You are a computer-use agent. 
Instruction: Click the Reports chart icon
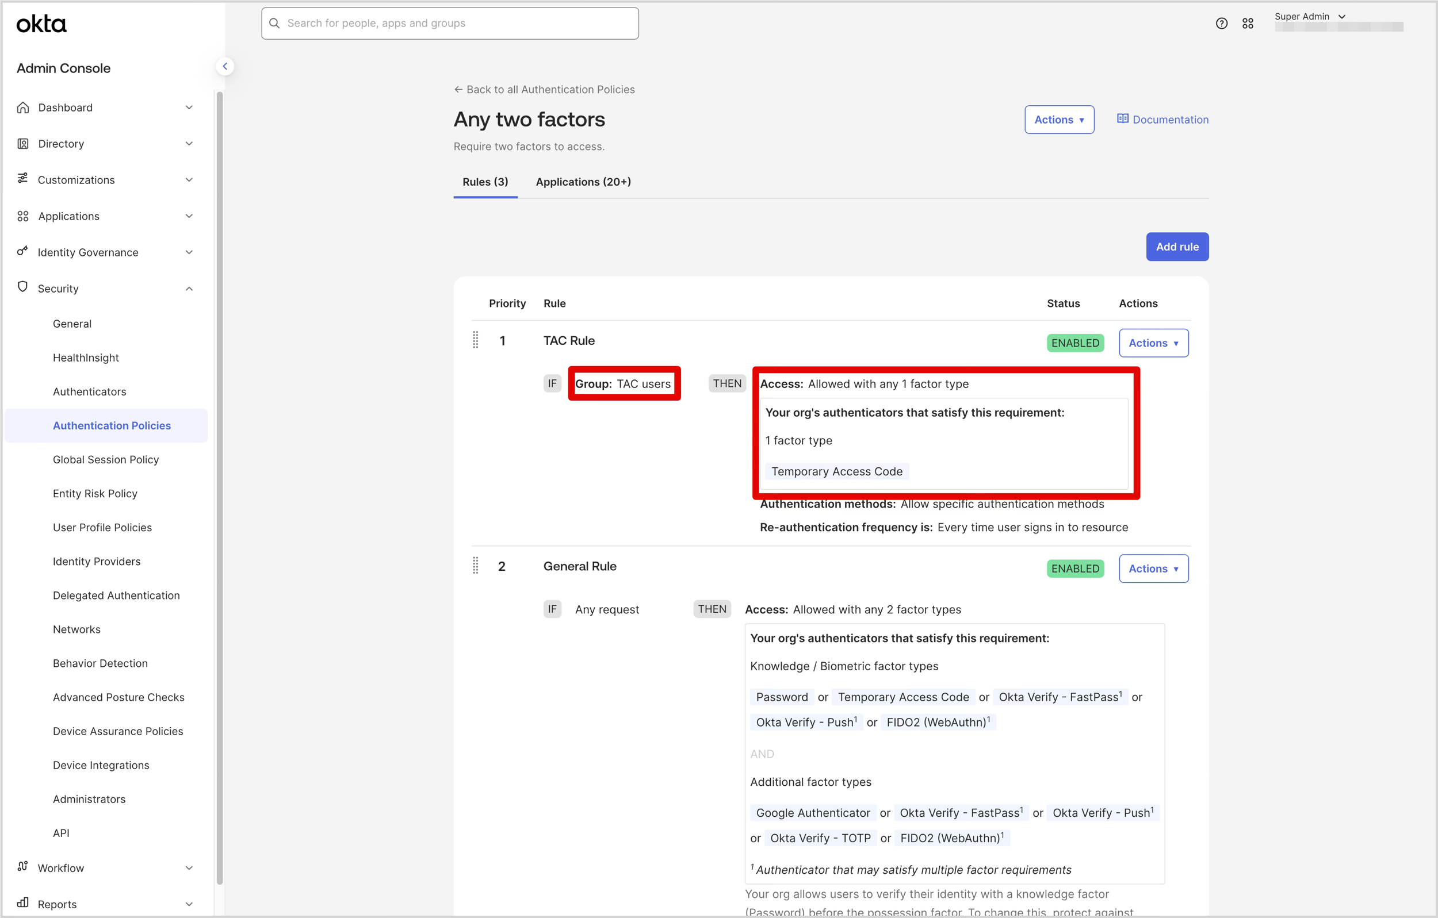(22, 902)
